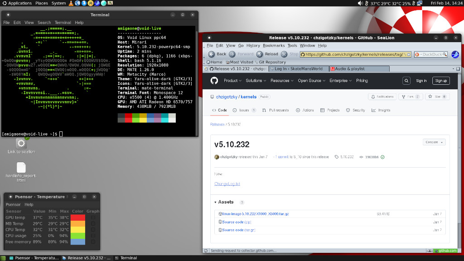Open the Terminal menu in the Terminal menu bar

click(x=63, y=23)
